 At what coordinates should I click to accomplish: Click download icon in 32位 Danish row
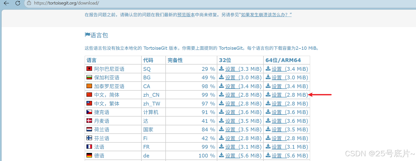click(x=222, y=120)
